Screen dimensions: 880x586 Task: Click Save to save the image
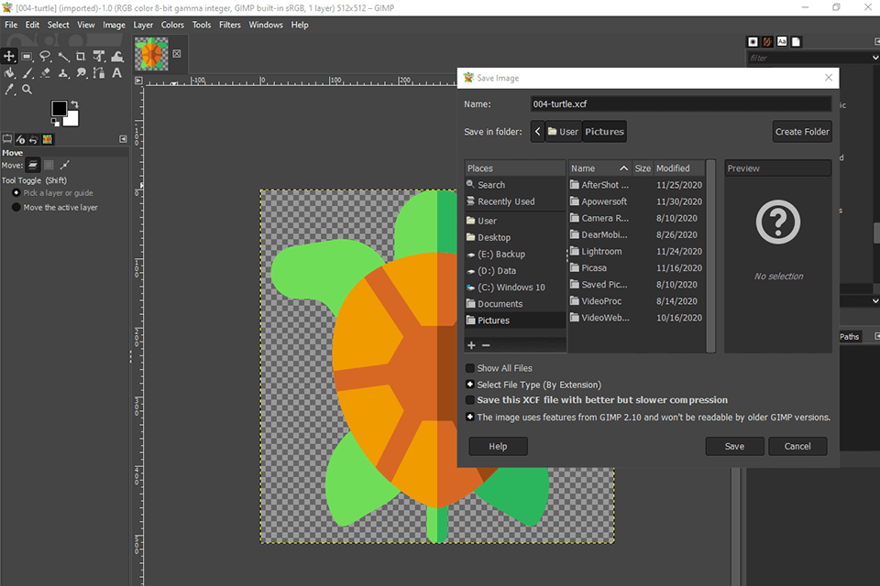click(734, 446)
